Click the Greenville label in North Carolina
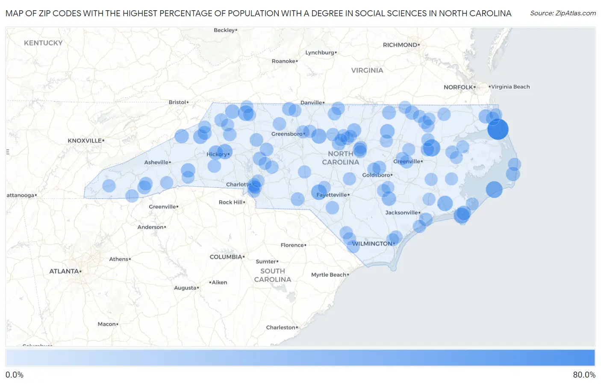601x384 pixels. (x=407, y=161)
